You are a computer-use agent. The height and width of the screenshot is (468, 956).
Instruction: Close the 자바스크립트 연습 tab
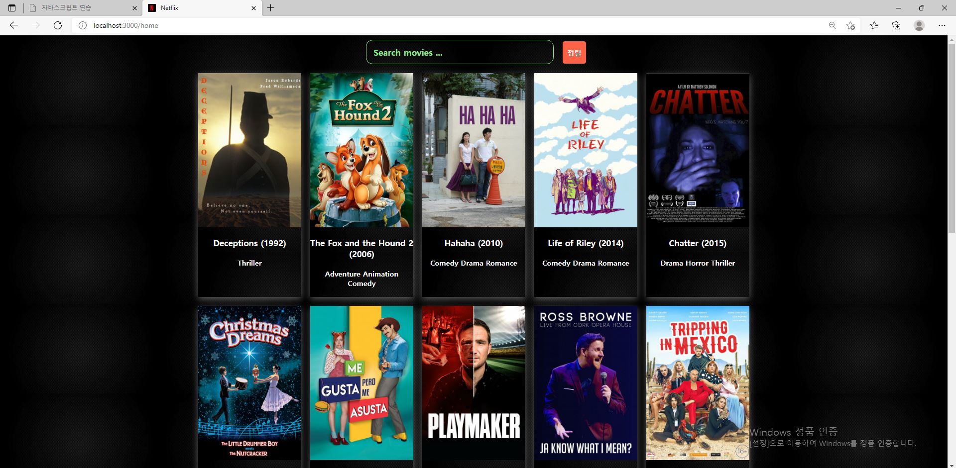click(134, 8)
